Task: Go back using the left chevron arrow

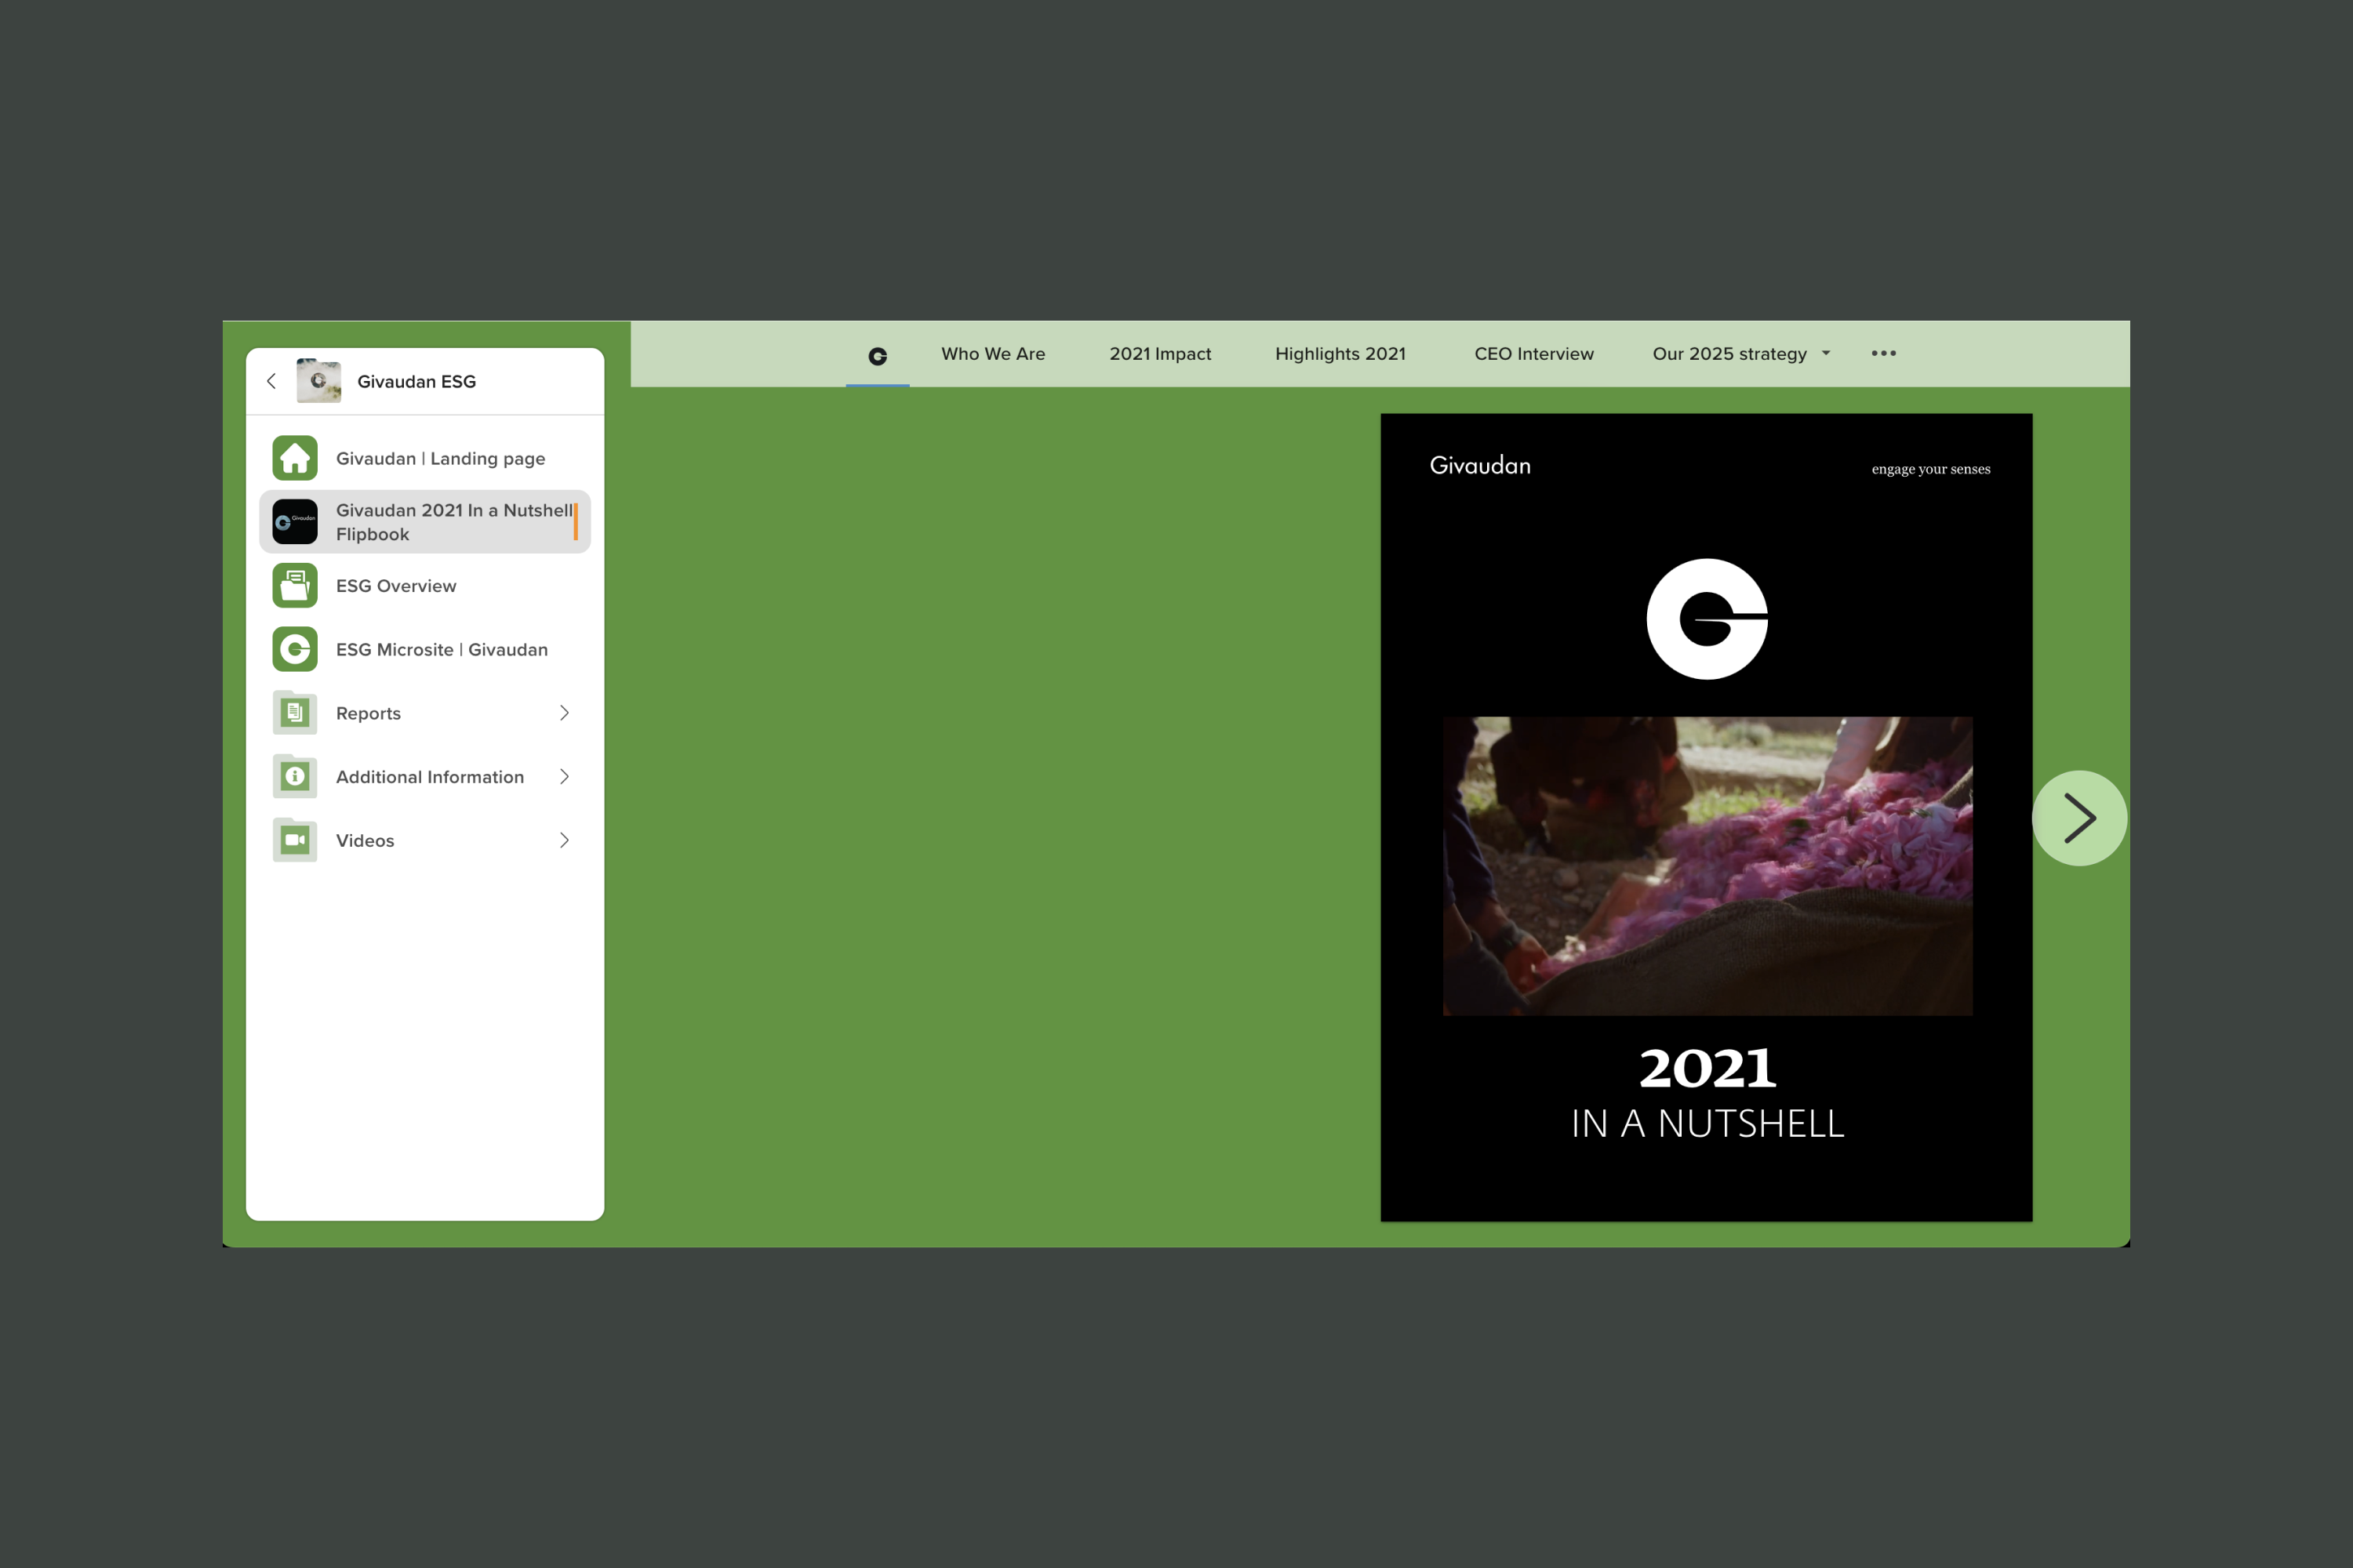Action: 271,381
